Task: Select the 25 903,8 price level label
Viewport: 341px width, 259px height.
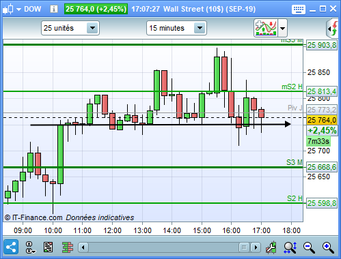Action: pyautogui.click(x=322, y=45)
